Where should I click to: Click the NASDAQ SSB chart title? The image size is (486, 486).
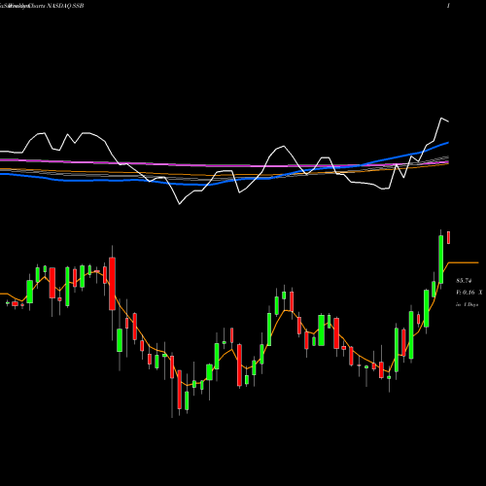click(42, 6)
